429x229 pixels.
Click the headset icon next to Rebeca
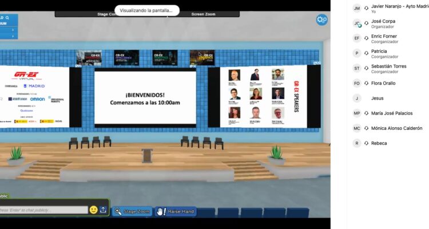pos(366,143)
